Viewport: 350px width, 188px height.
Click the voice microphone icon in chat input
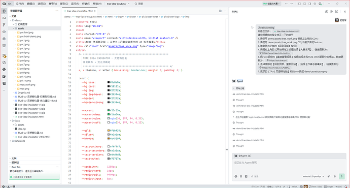click(335, 176)
